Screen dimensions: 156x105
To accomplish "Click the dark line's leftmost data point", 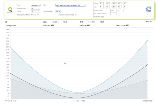I will [11, 73].
